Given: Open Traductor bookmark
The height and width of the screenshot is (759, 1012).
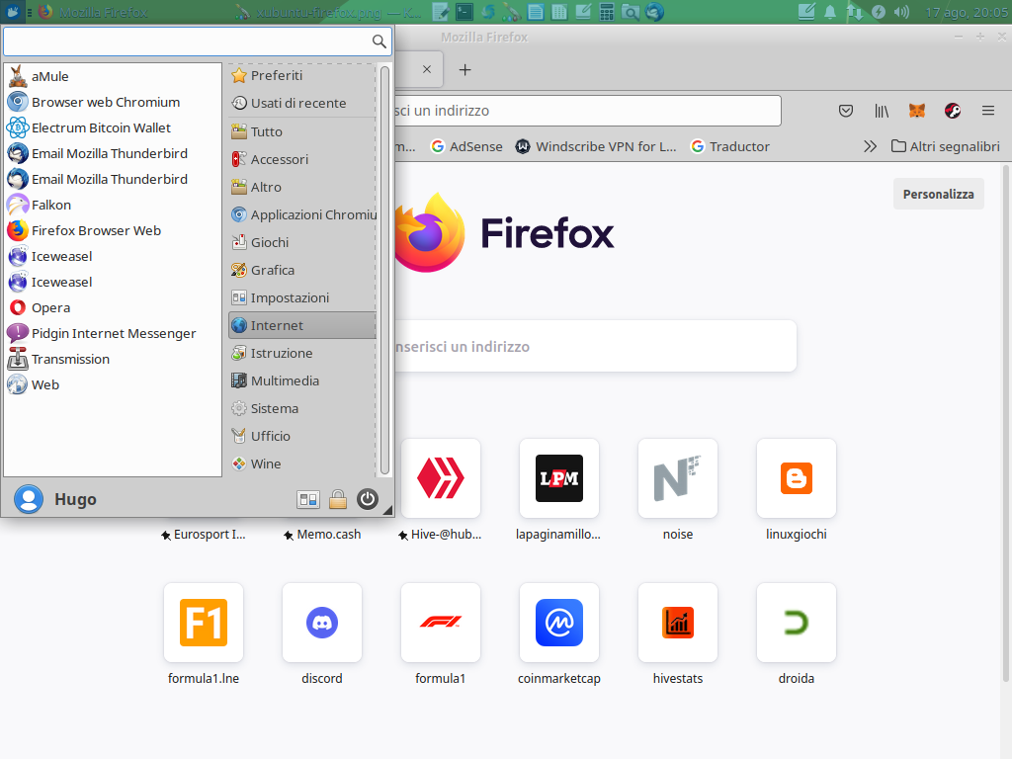Looking at the screenshot, I should pos(730,146).
